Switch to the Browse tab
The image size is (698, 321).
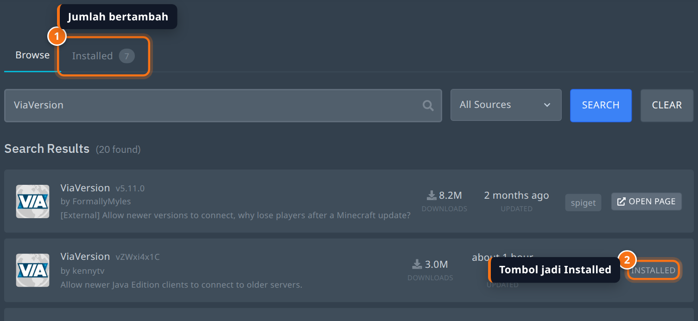(x=32, y=55)
